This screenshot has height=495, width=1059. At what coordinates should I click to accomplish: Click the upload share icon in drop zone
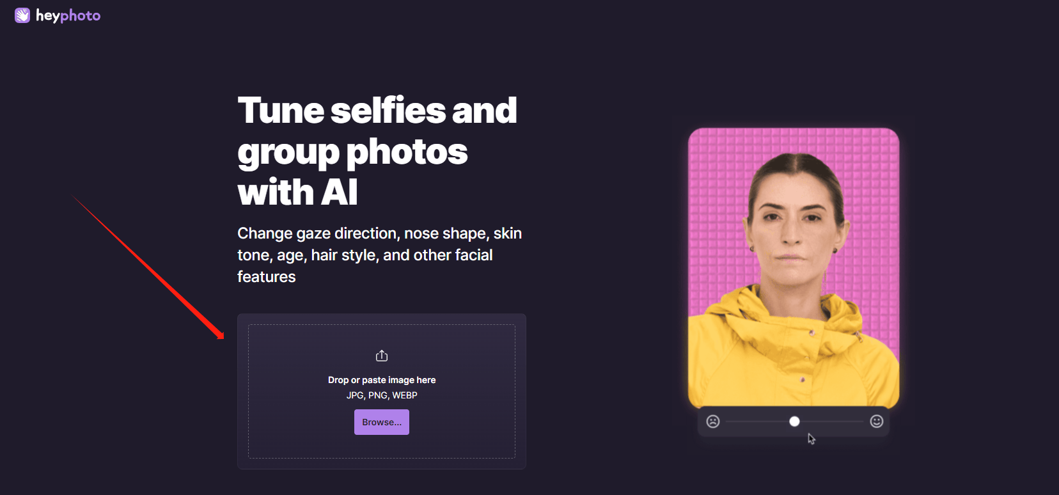(x=382, y=356)
